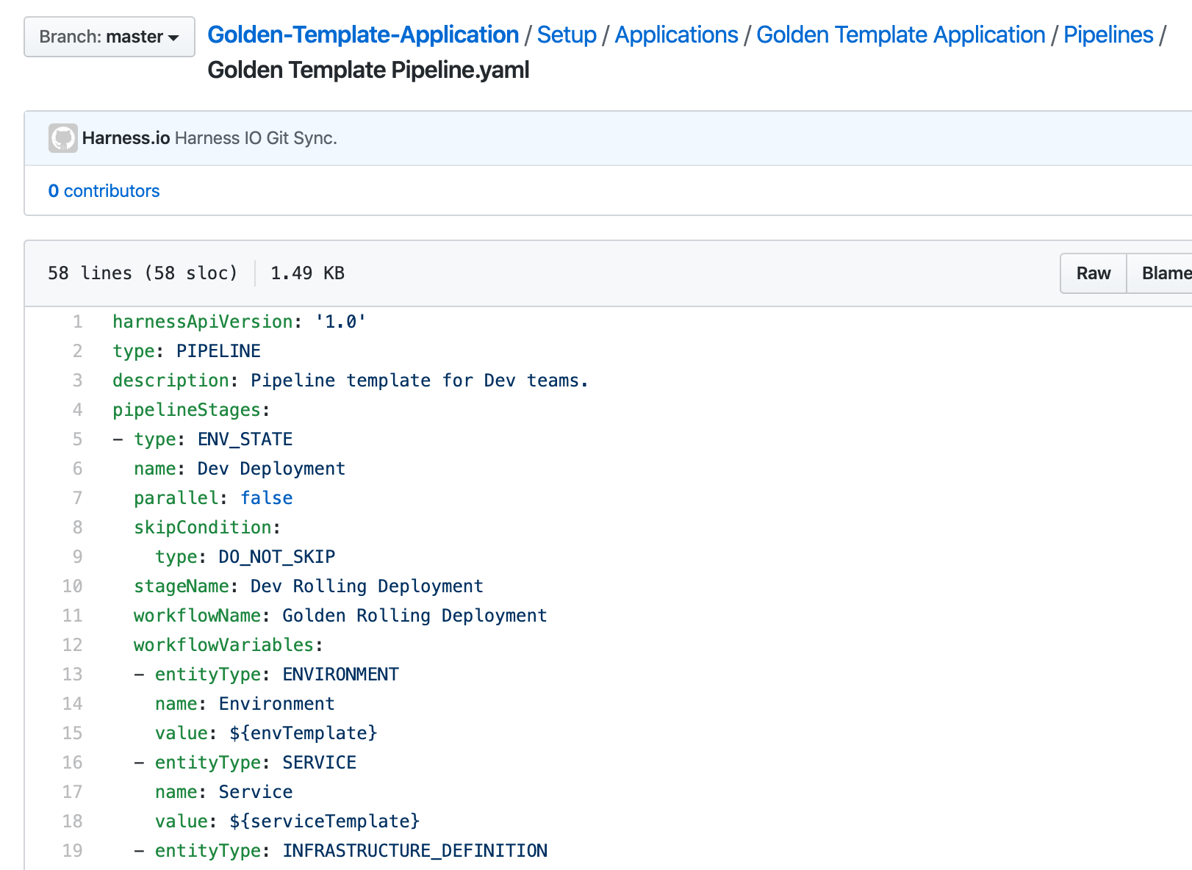Click 'Dev Rolling Deployment' stageName value
This screenshot has height=870, width=1192.
coord(367,586)
